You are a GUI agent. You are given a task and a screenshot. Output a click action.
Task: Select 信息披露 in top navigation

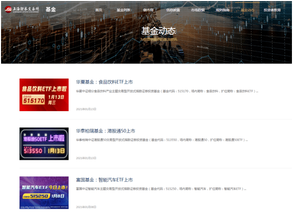(173, 10)
